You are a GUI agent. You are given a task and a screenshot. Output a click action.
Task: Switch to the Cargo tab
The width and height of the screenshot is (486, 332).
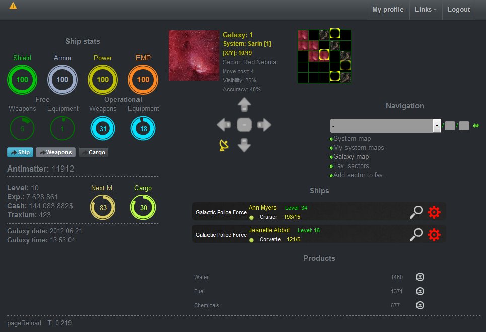pyautogui.click(x=93, y=152)
